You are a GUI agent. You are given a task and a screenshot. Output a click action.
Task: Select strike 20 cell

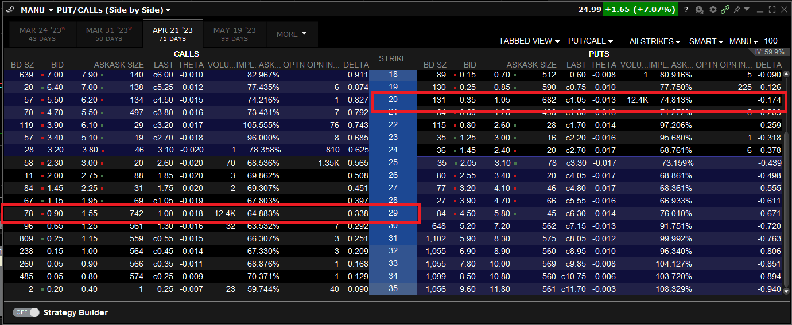(393, 99)
